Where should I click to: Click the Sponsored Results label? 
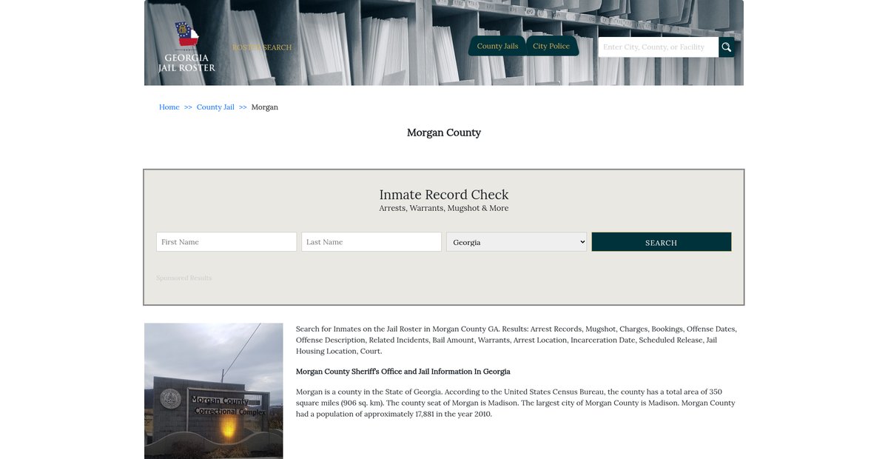coord(184,278)
